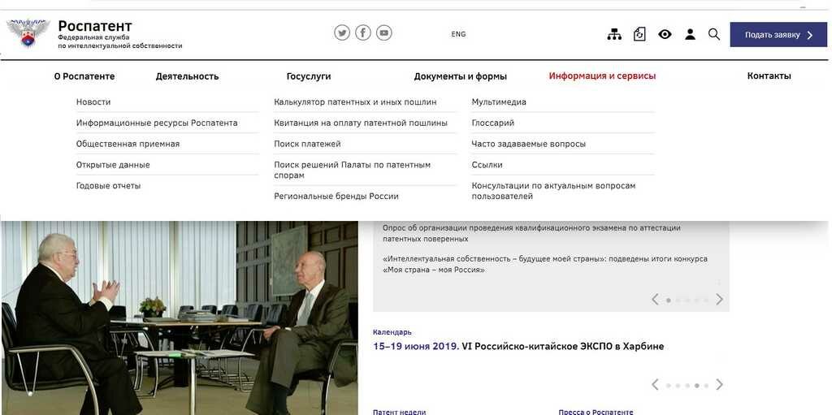Viewport: 832px width, 415px height.
Task: Select the first calendar carousel dot
Action: [669, 386]
